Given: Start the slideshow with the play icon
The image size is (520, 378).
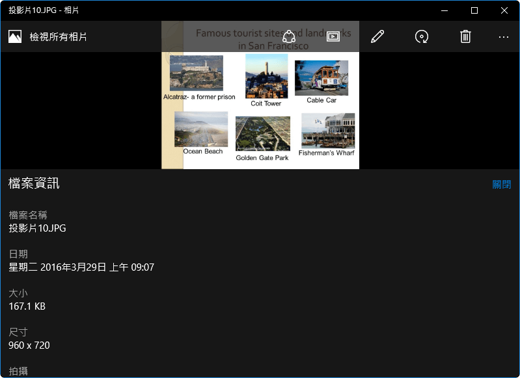Looking at the screenshot, I should 333,36.
